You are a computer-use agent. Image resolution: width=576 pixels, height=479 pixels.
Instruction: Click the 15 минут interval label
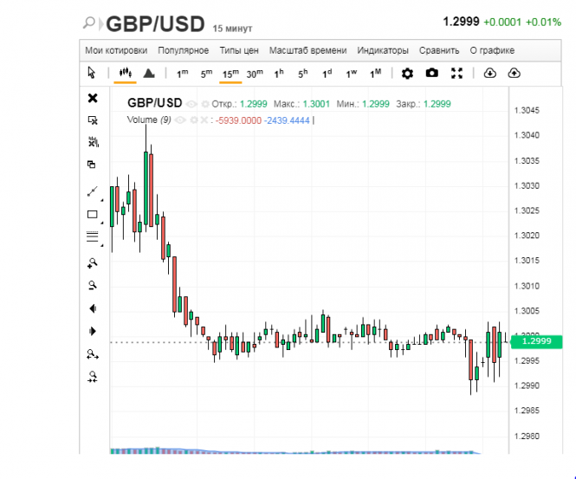232,29
